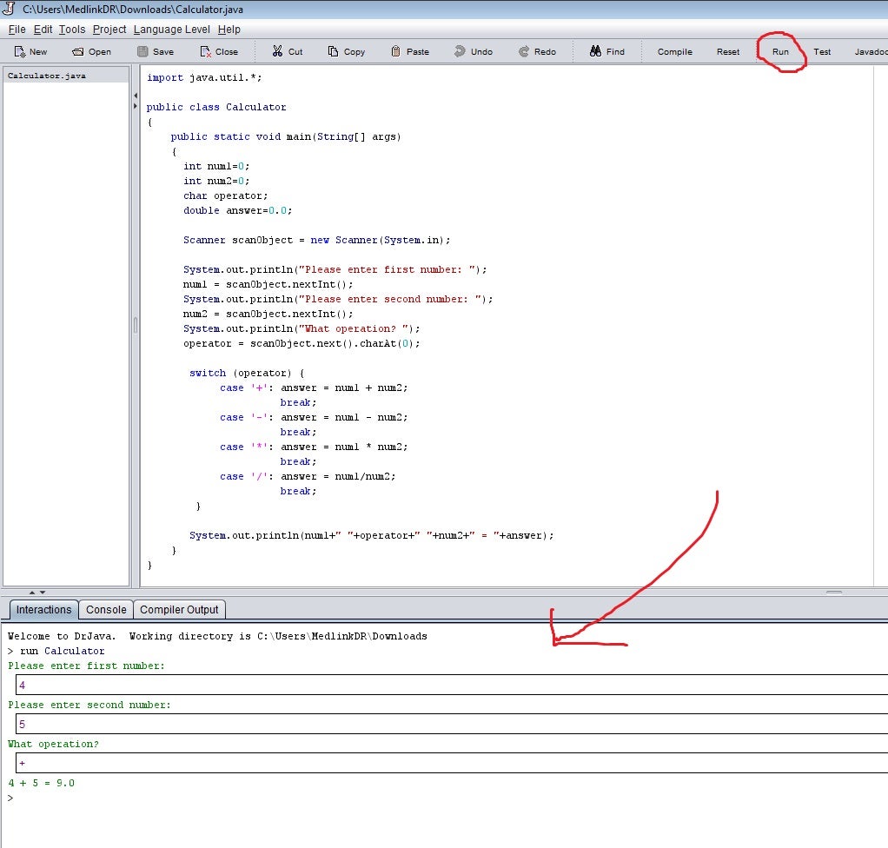The height and width of the screenshot is (848, 888).
Task: Click the input box containing 5
Action: click(x=452, y=724)
